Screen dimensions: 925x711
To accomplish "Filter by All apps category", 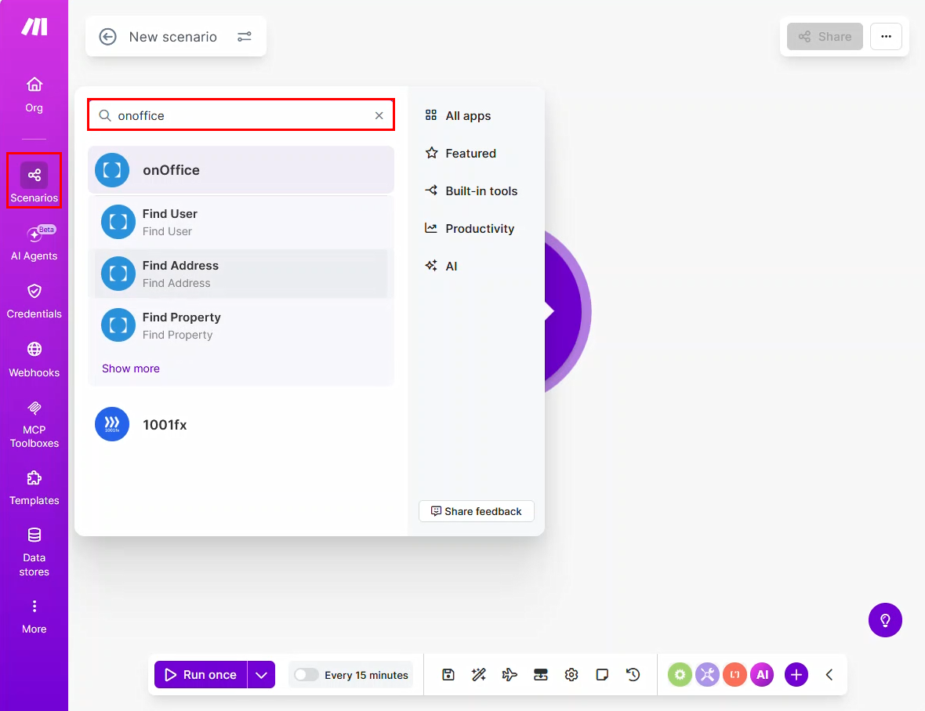I will pos(458,116).
